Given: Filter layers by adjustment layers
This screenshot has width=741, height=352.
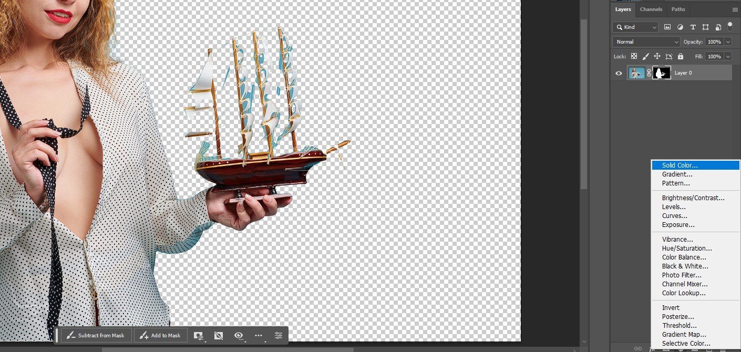Looking at the screenshot, I should click(x=680, y=27).
